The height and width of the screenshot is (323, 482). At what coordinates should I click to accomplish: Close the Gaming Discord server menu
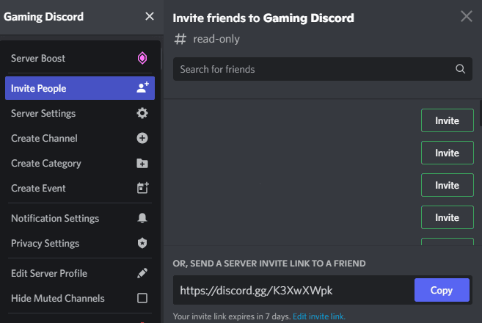coord(150,16)
